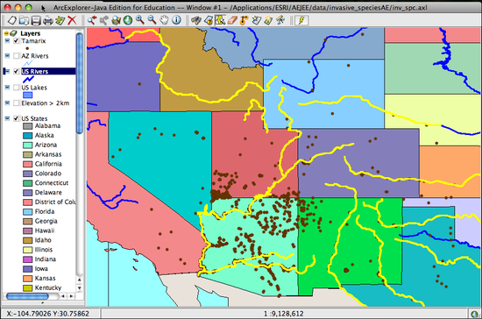Screen dimensions: 482x319
Task: Click the 'Kentucky' legend label
Action: click(48, 287)
